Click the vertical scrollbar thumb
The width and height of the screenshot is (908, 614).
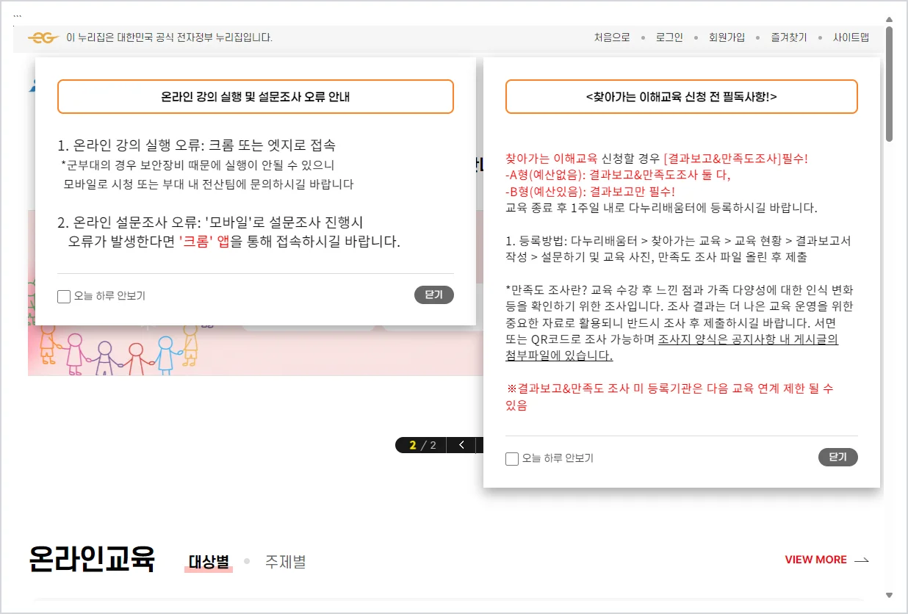(889, 84)
